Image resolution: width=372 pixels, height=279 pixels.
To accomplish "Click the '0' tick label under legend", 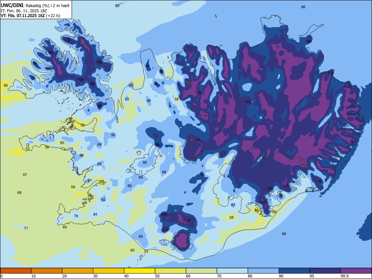I will (x=1, y=276).
